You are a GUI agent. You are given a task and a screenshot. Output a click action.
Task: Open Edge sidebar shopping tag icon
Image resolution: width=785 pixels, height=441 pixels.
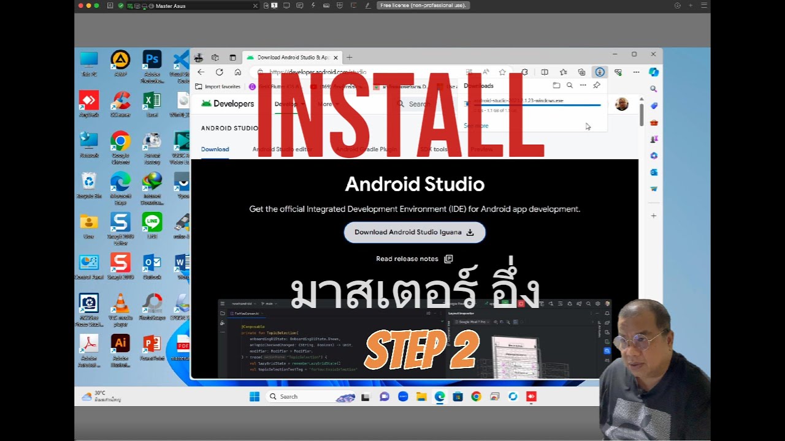click(654, 105)
